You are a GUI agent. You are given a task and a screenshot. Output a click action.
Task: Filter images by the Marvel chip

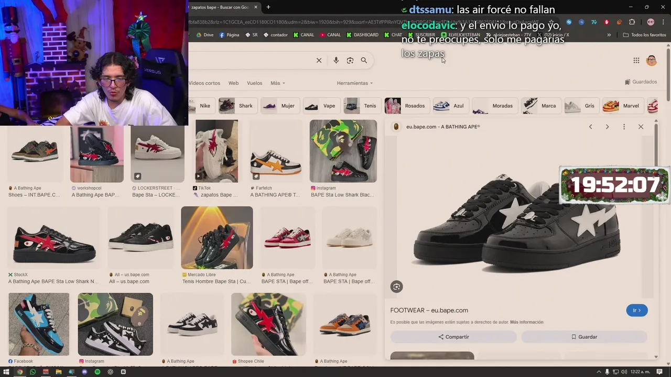(623, 106)
